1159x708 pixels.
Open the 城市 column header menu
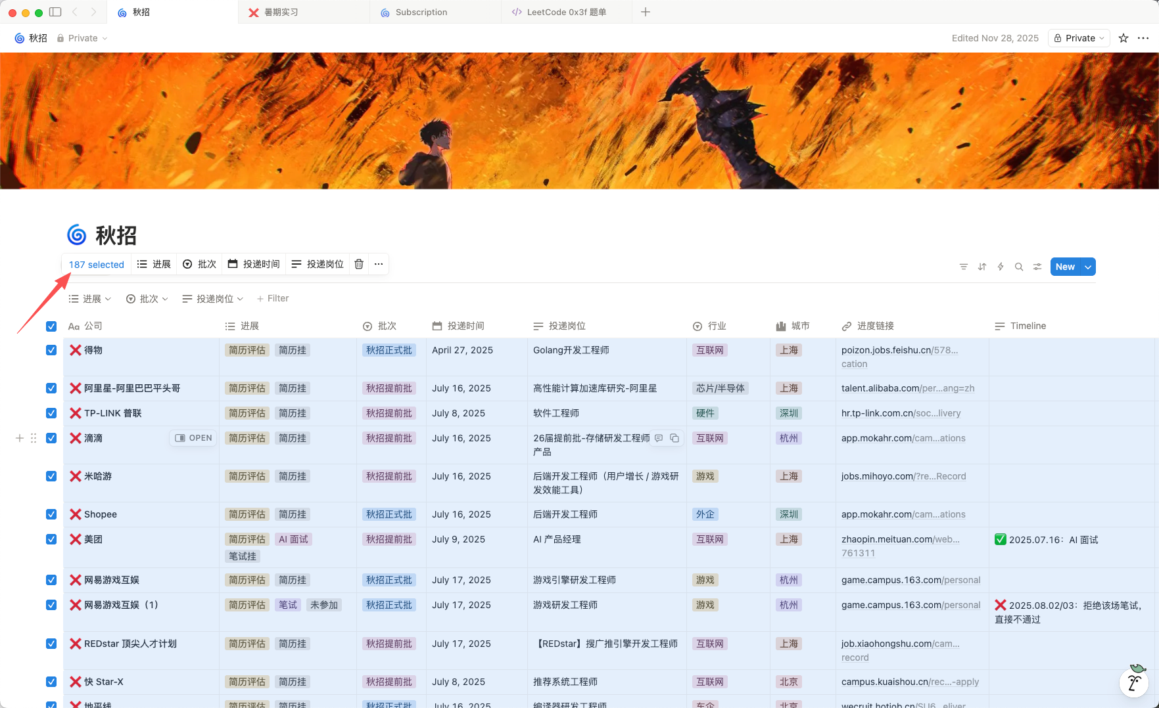pyautogui.click(x=793, y=326)
